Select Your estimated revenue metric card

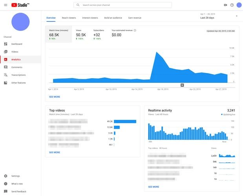pyautogui.click(x=123, y=34)
